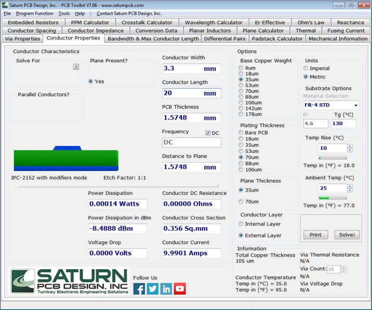Image resolution: width=372 pixels, height=310 pixels.
Task: Switch to Embedded Resistors tab
Action: click(x=33, y=22)
